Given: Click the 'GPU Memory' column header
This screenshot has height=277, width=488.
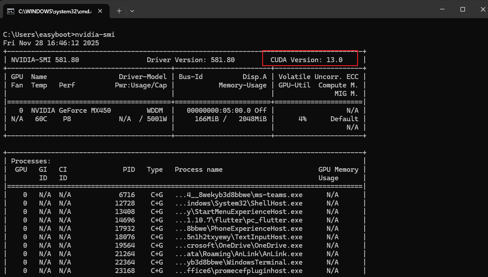Looking at the screenshot, I should [x=338, y=170].
